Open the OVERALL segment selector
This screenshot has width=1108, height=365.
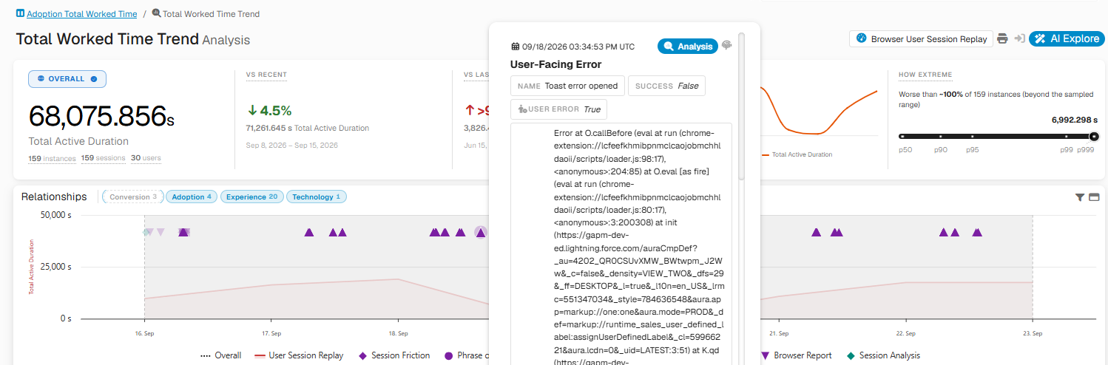67,79
